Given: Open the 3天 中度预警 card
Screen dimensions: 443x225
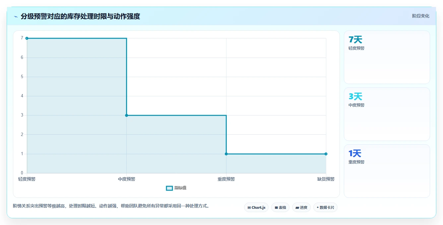Looking at the screenshot, I should pos(387,114).
